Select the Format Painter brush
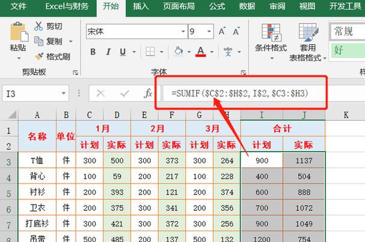Viewport: 365px width, 242px height. [38, 56]
